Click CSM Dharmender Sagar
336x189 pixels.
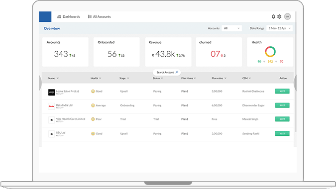coord(253,105)
